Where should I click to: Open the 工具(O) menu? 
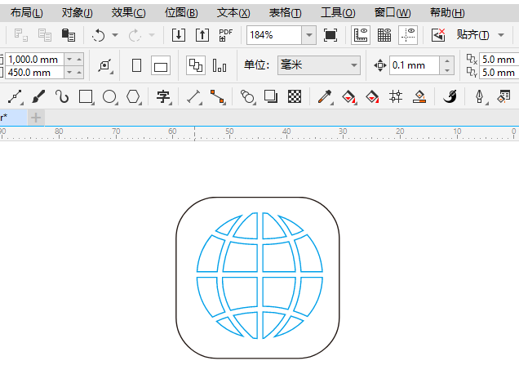[x=338, y=13]
